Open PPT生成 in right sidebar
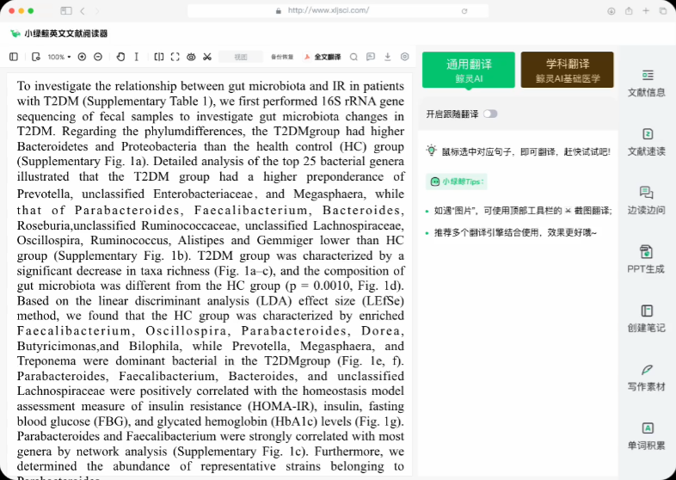 click(x=647, y=259)
